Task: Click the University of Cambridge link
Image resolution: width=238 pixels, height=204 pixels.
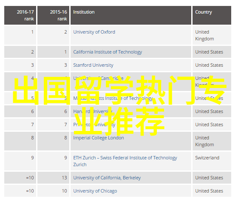Action: pyautogui.click(x=98, y=78)
